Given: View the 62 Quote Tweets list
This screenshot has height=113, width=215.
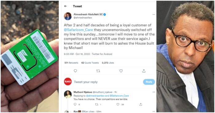Looking at the screenshot, I should [90, 63].
